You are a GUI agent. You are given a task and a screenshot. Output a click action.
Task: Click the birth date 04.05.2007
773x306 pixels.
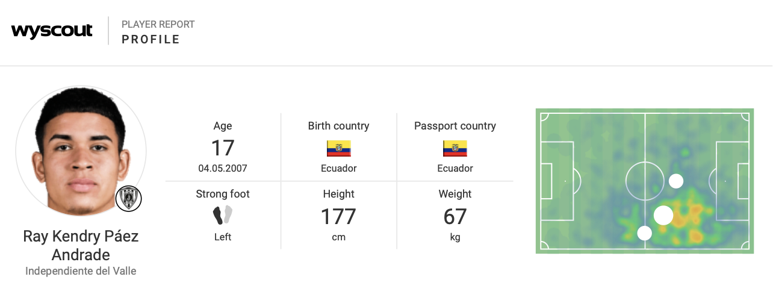[223, 169]
